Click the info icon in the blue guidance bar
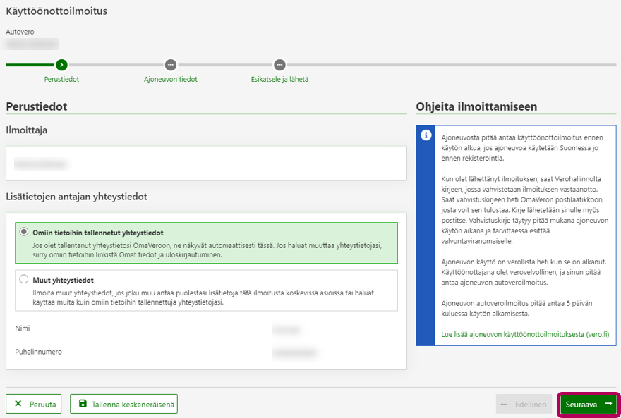Image resolution: width=621 pixels, height=418 pixels. pyautogui.click(x=426, y=135)
